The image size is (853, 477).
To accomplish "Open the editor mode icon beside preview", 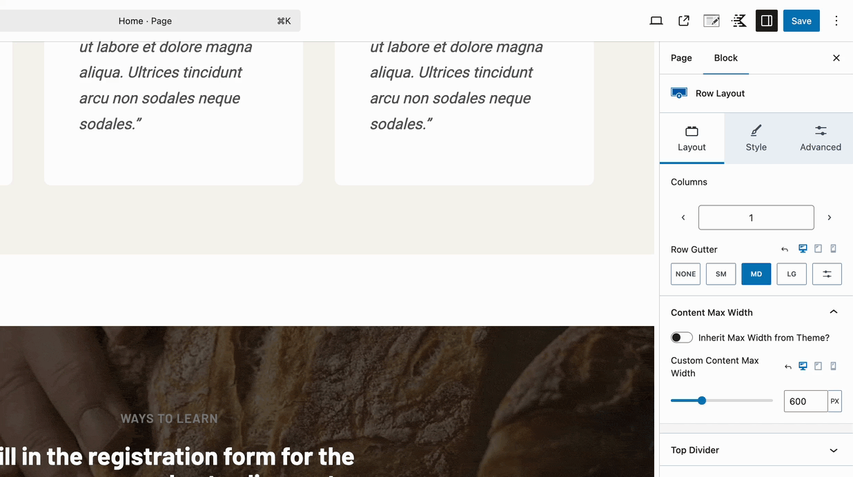I will (x=711, y=21).
